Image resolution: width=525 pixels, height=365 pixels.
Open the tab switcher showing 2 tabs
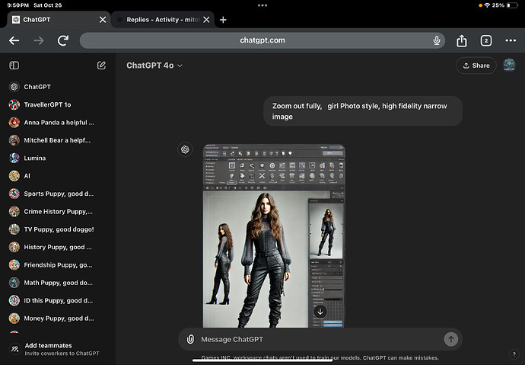tap(486, 40)
